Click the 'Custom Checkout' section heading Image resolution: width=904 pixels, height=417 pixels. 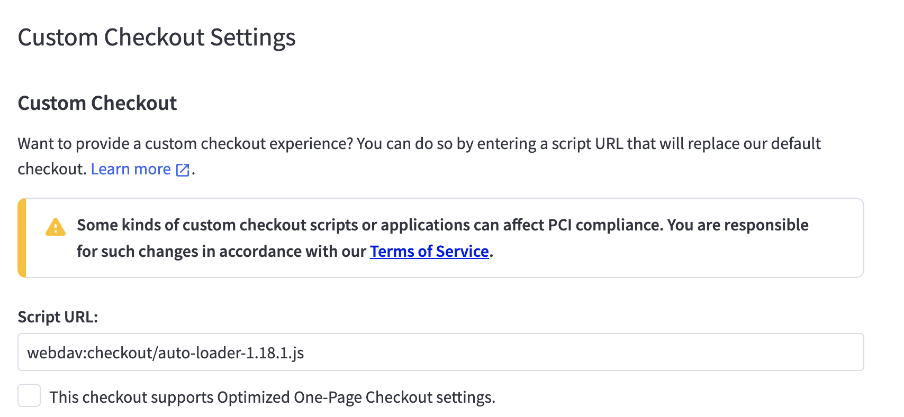[x=97, y=103]
